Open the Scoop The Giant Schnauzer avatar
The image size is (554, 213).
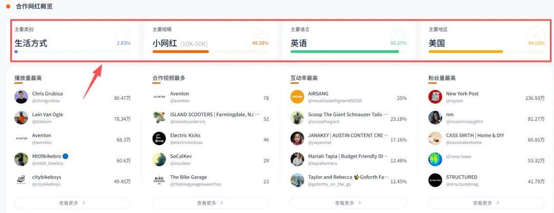click(297, 117)
